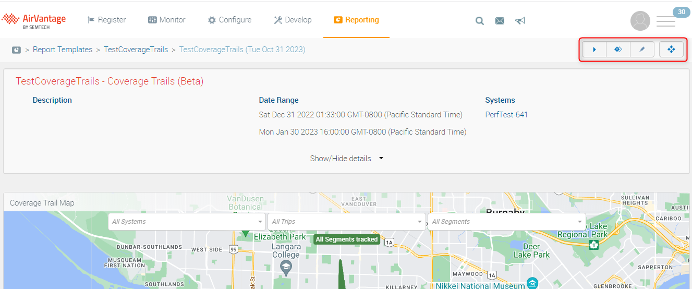Open the All Trips dropdown

tap(347, 222)
